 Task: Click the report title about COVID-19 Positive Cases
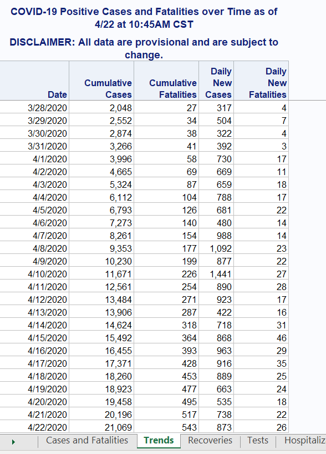click(144, 18)
